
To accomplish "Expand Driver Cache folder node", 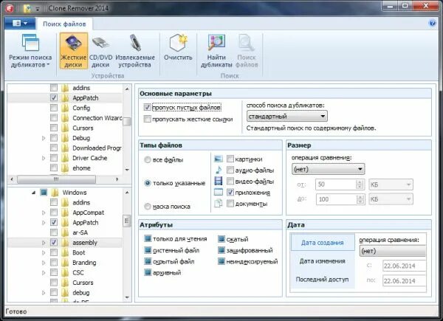I will click(x=44, y=158).
